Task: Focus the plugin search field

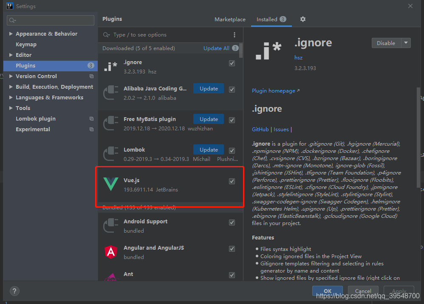Action: 170,35
